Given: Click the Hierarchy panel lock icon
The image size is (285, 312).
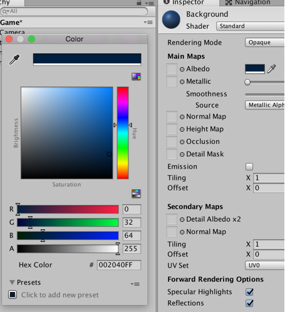Looking at the screenshot, I should [x=139, y=3].
